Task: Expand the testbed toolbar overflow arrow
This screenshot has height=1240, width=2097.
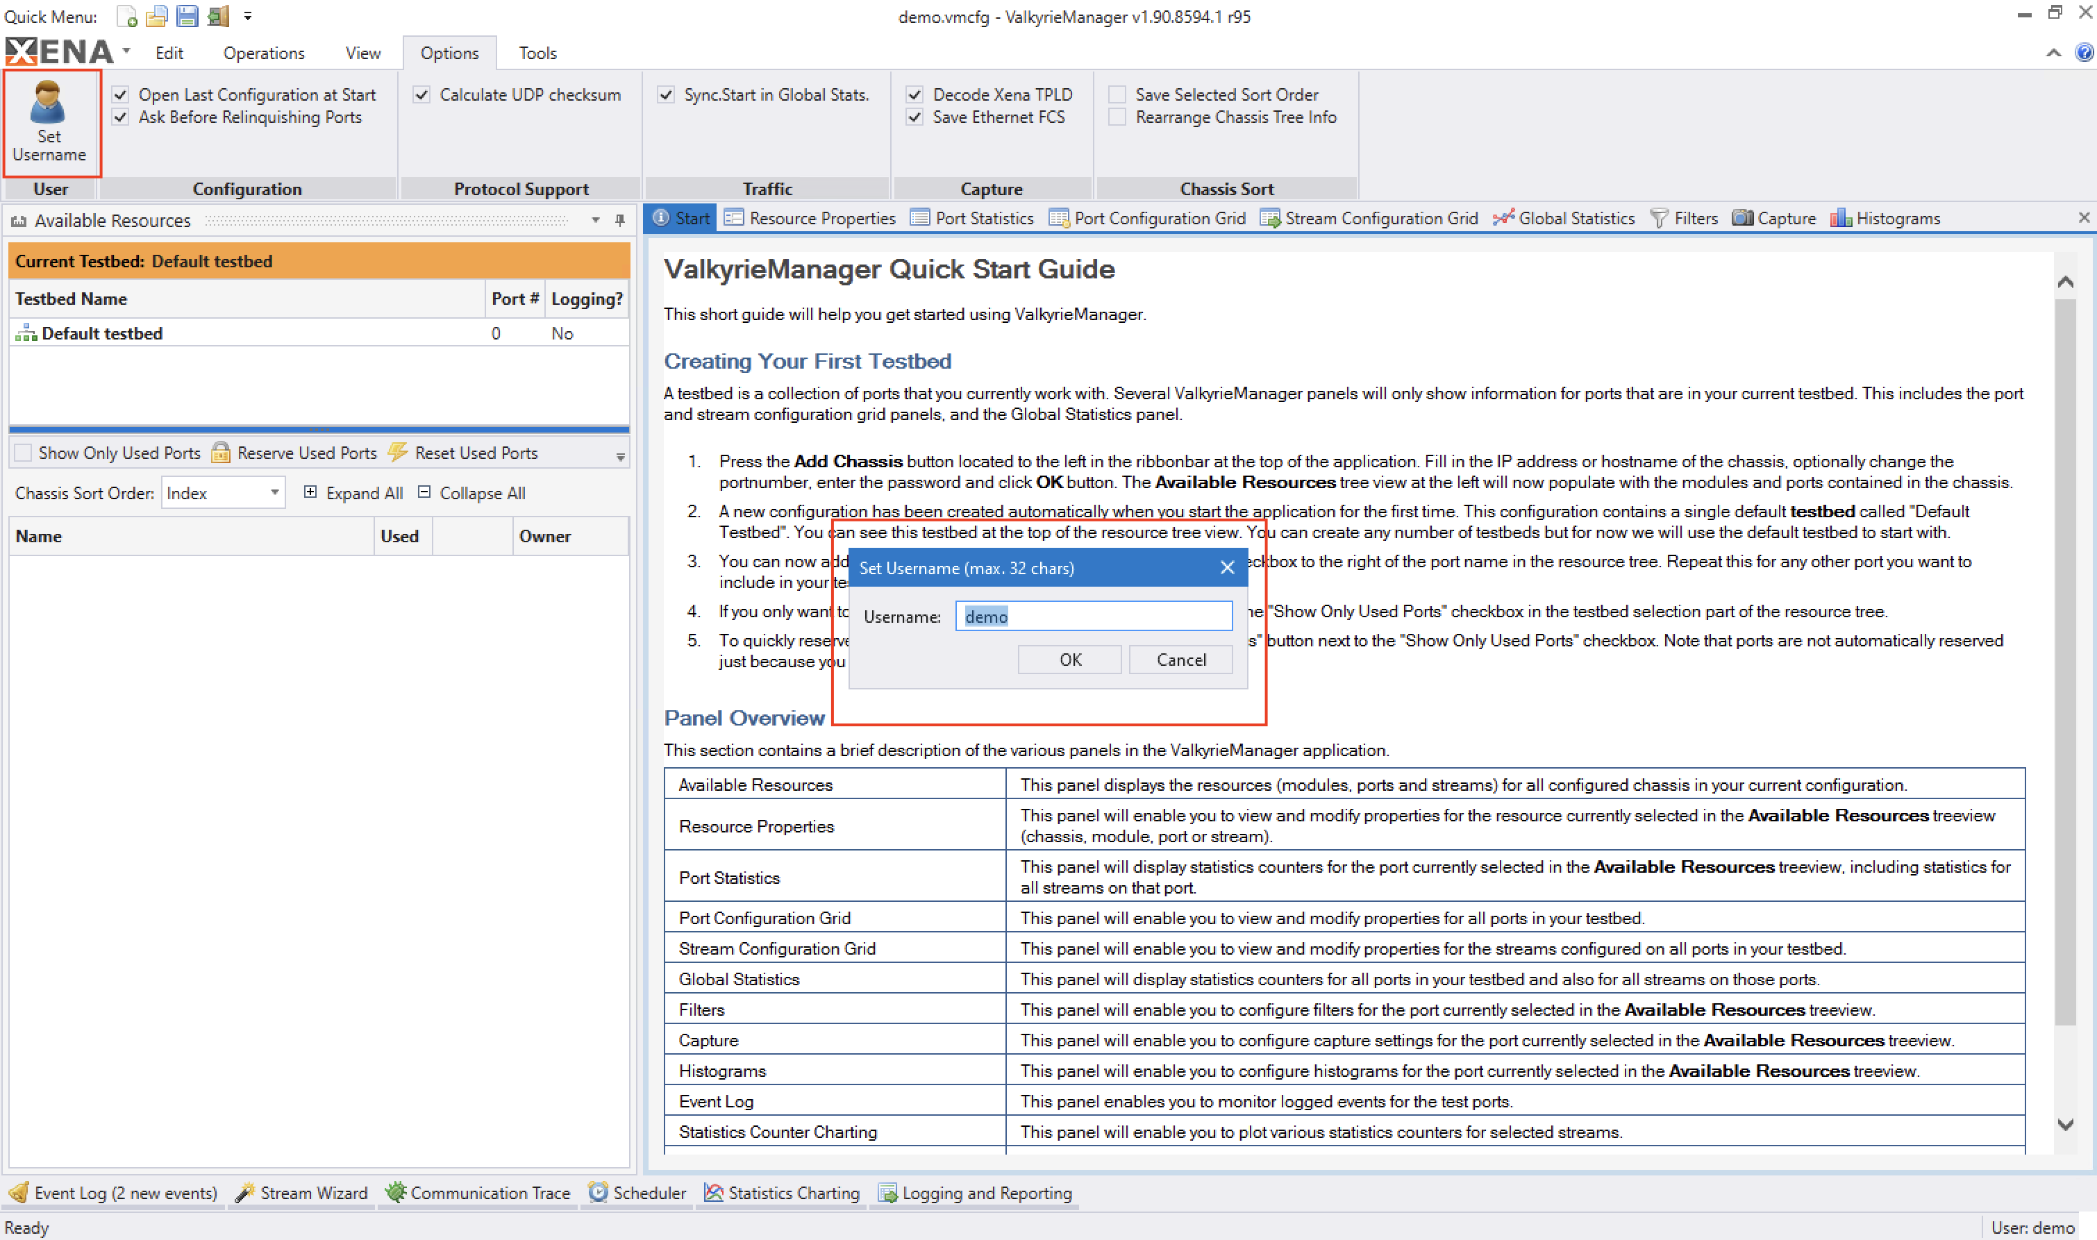Action: point(620,457)
